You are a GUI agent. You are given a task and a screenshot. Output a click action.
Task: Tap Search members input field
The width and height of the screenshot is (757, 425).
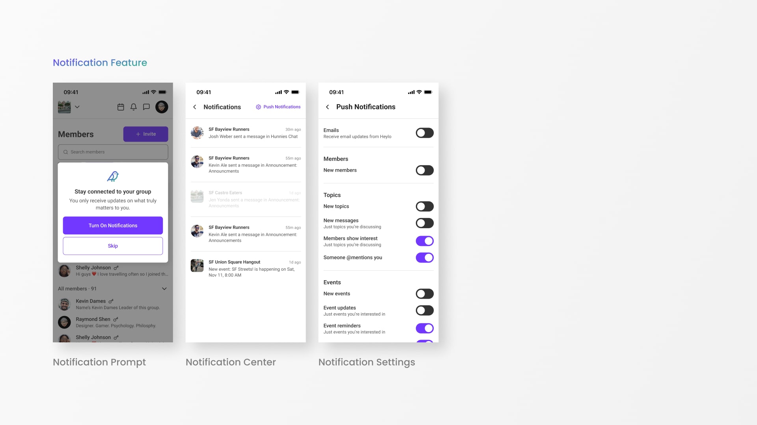click(x=112, y=152)
